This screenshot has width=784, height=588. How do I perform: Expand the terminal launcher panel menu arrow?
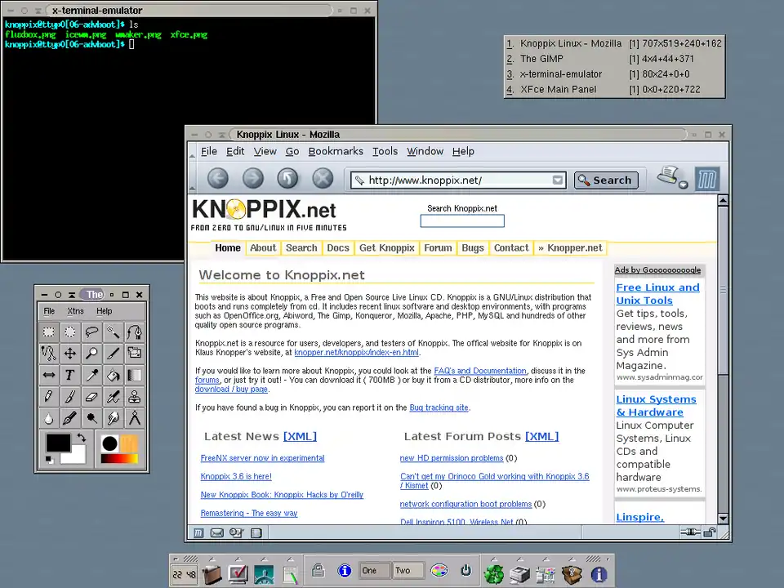click(x=238, y=559)
